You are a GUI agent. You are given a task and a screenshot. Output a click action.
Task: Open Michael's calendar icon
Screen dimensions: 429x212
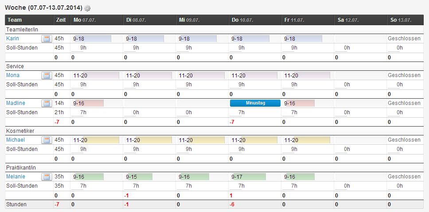click(x=47, y=140)
